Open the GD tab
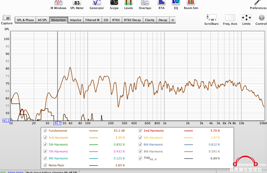 (106, 20)
